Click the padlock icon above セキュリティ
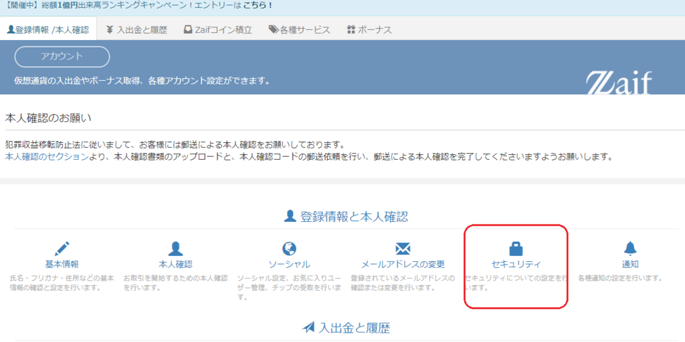 (516, 248)
